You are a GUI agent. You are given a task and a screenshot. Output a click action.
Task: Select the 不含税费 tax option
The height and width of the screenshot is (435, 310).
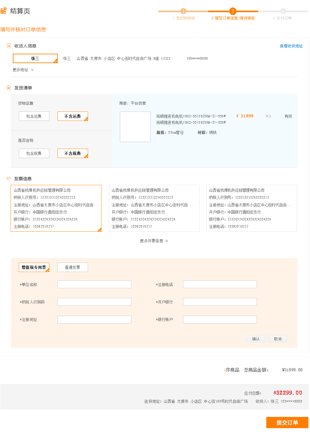point(72,153)
